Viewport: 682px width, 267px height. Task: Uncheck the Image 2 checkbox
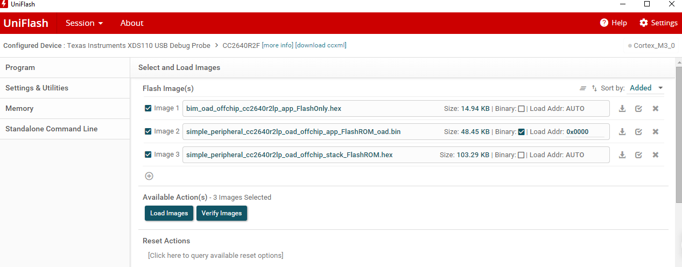pyautogui.click(x=148, y=131)
